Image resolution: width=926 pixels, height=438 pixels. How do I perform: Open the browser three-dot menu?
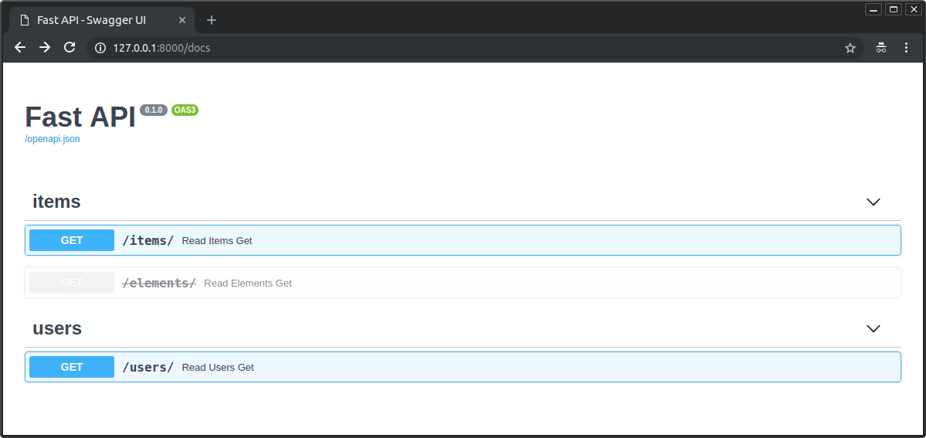tap(906, 48)
